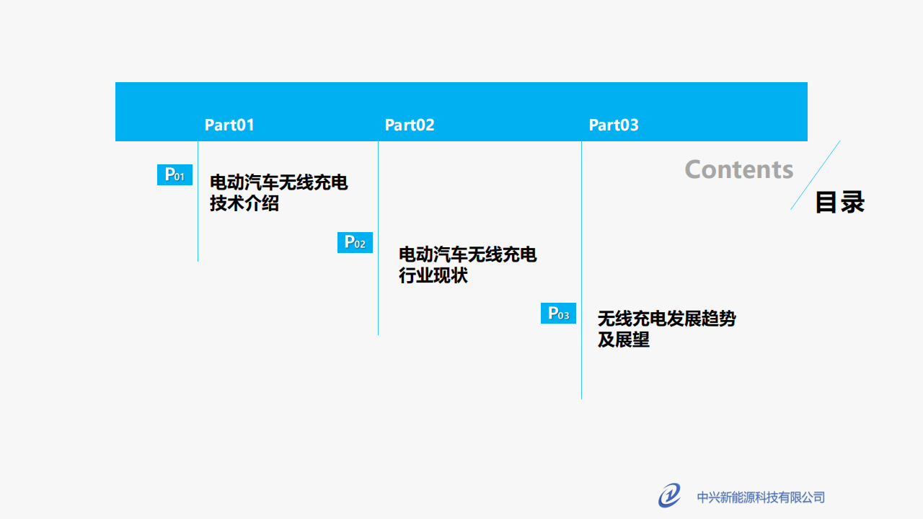Click the gray Contents title
This screenshot has width=923, height=519.
click(x=739, y=169)
